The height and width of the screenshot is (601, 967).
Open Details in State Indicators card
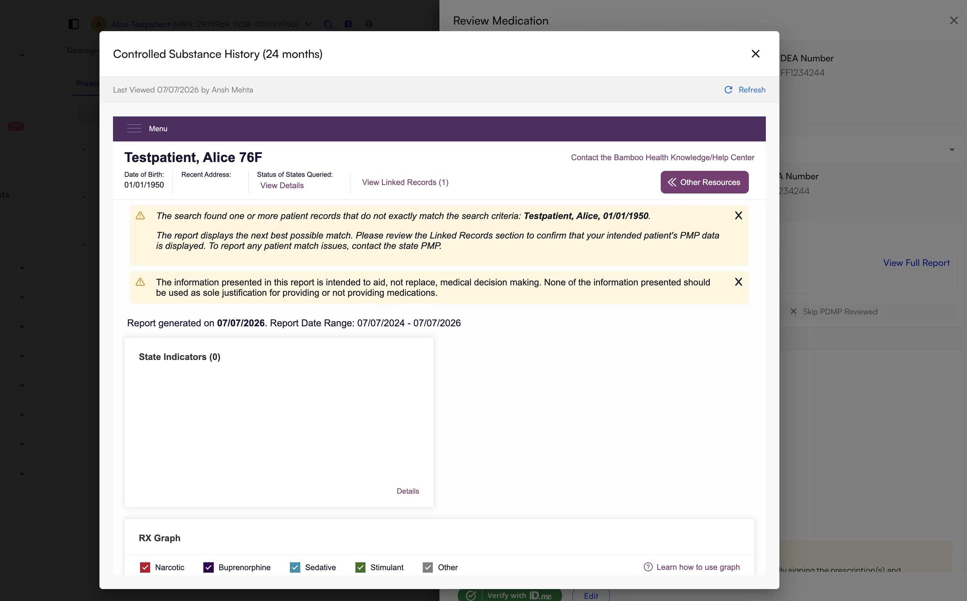[x=408, y=491]
